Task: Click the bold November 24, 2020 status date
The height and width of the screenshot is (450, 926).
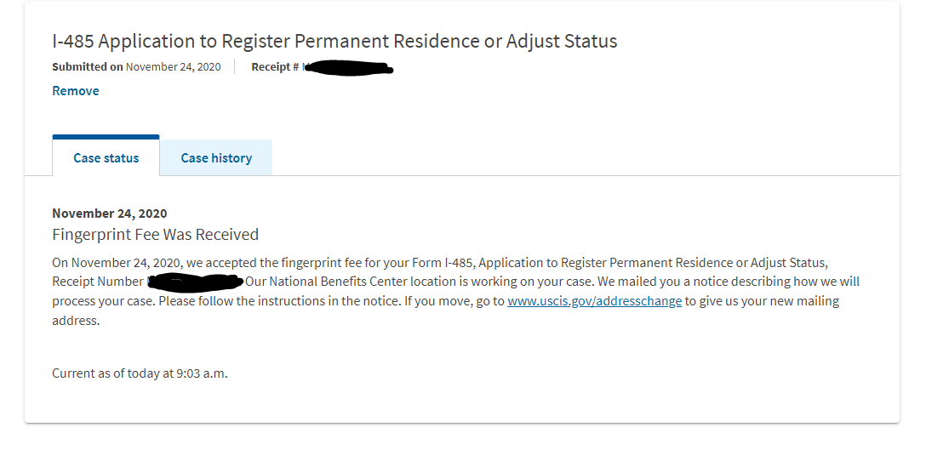Action: (109, 214)
